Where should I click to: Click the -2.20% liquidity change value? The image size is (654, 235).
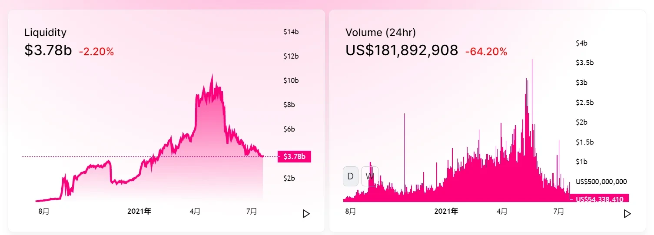point(96,52)
